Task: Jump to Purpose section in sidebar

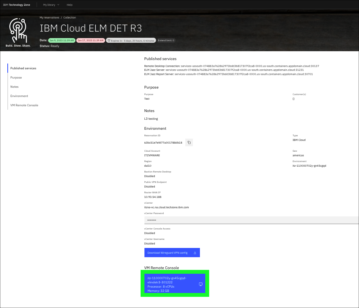Action: point(16,78)
